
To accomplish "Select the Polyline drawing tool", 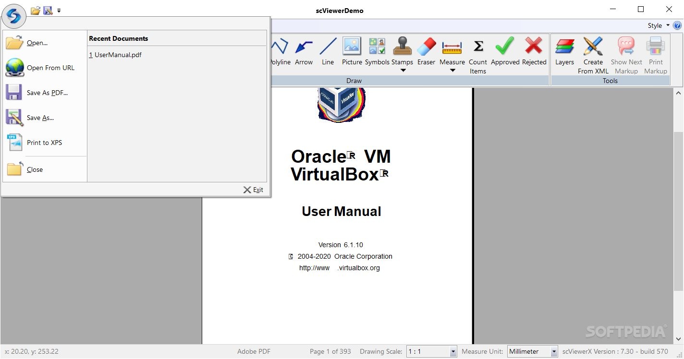I will point(280,52).
